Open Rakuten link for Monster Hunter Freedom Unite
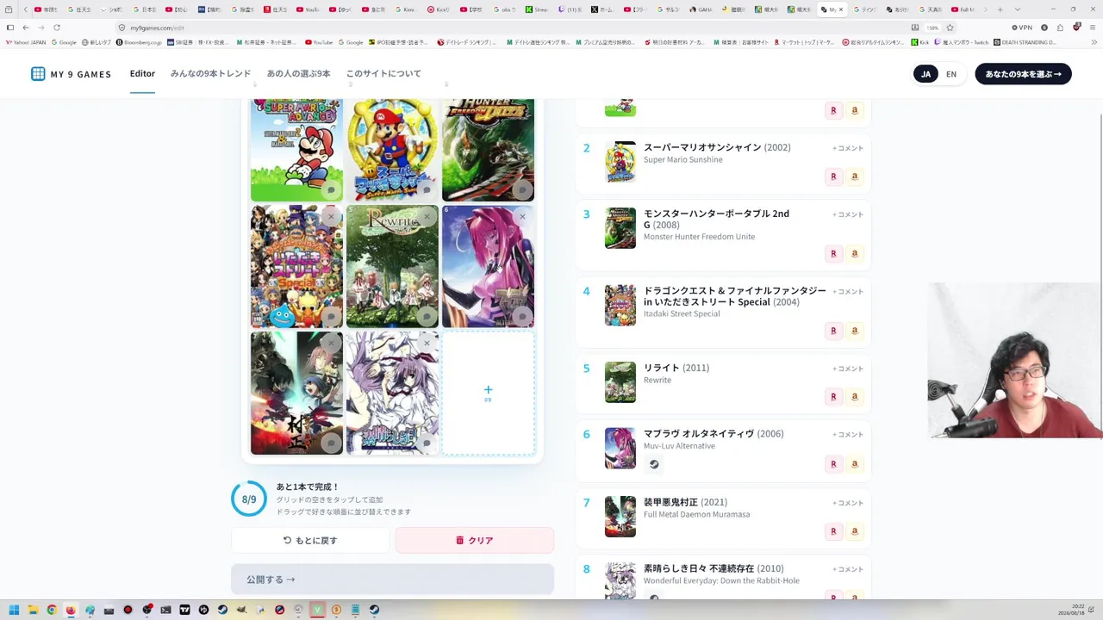1103x620 pixels. (x=833, y=254)
